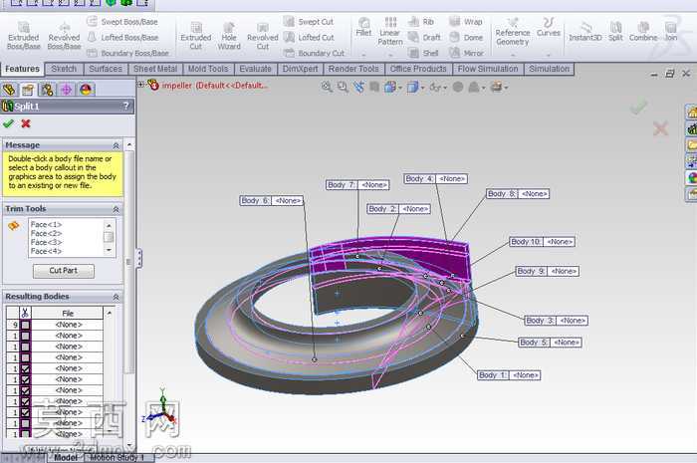Viewport: 697px width, 463px height.
Task: Select the Extruded Cut tool
Action: pos(195,36)
